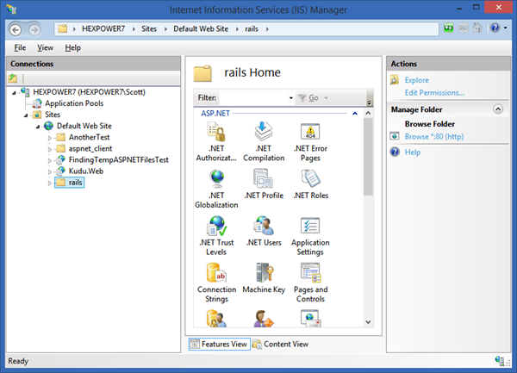This screenshot has width=517, height=373.
Task: Open Pages and Controls feature
Action: click(x=310, y=283)
